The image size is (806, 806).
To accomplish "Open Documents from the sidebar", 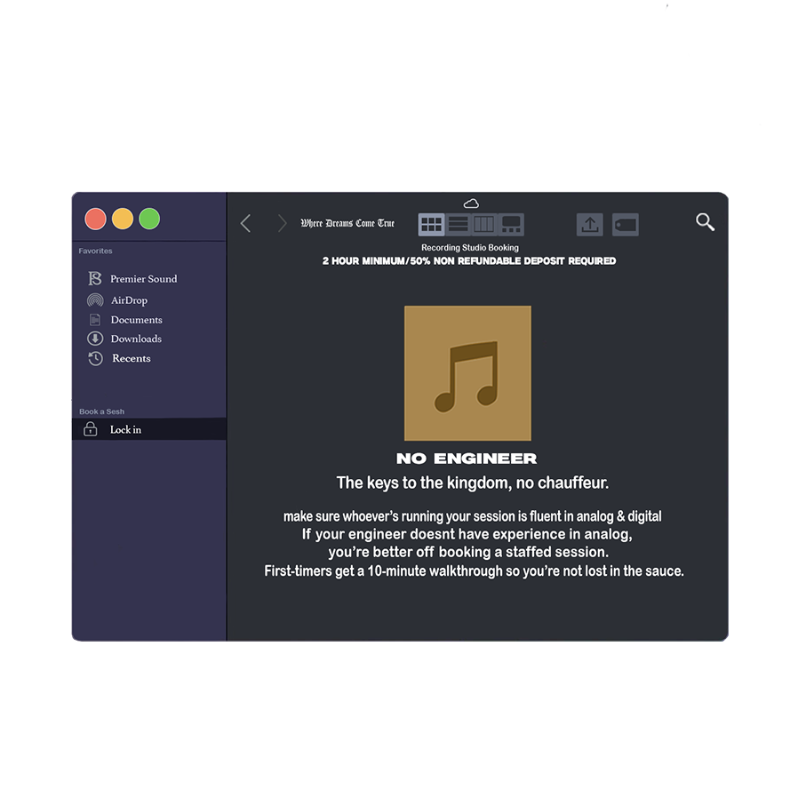I will click(135, 320).
